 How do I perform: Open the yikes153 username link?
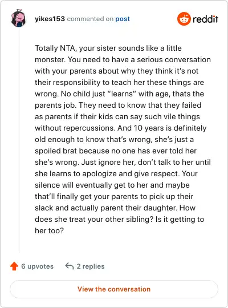50,19
